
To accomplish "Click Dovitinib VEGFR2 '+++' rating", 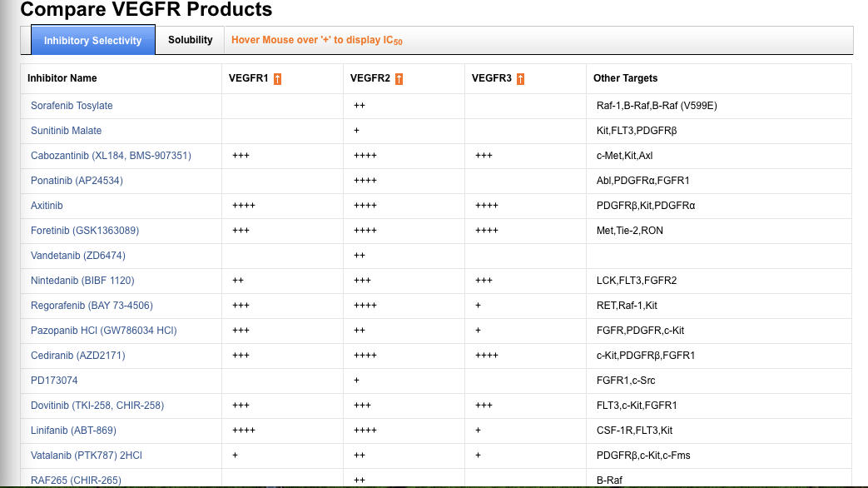I will [362, 406].
